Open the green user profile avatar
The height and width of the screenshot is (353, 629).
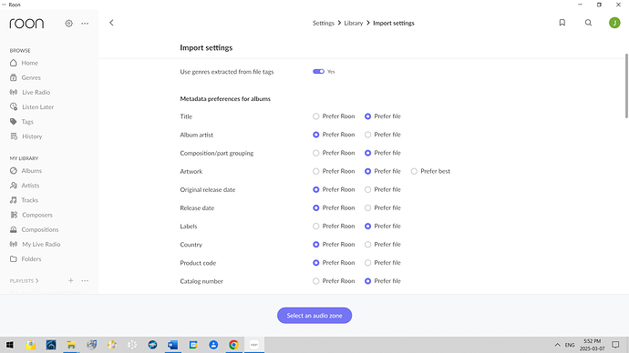click(x=614, y=23)
